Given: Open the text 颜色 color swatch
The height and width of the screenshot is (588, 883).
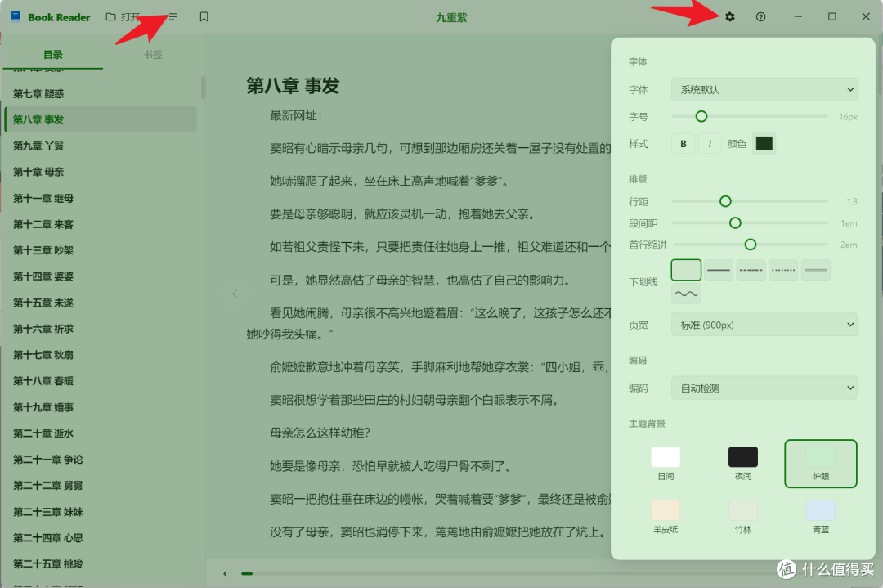Looking at the screenshot, I should coord(764,144).
